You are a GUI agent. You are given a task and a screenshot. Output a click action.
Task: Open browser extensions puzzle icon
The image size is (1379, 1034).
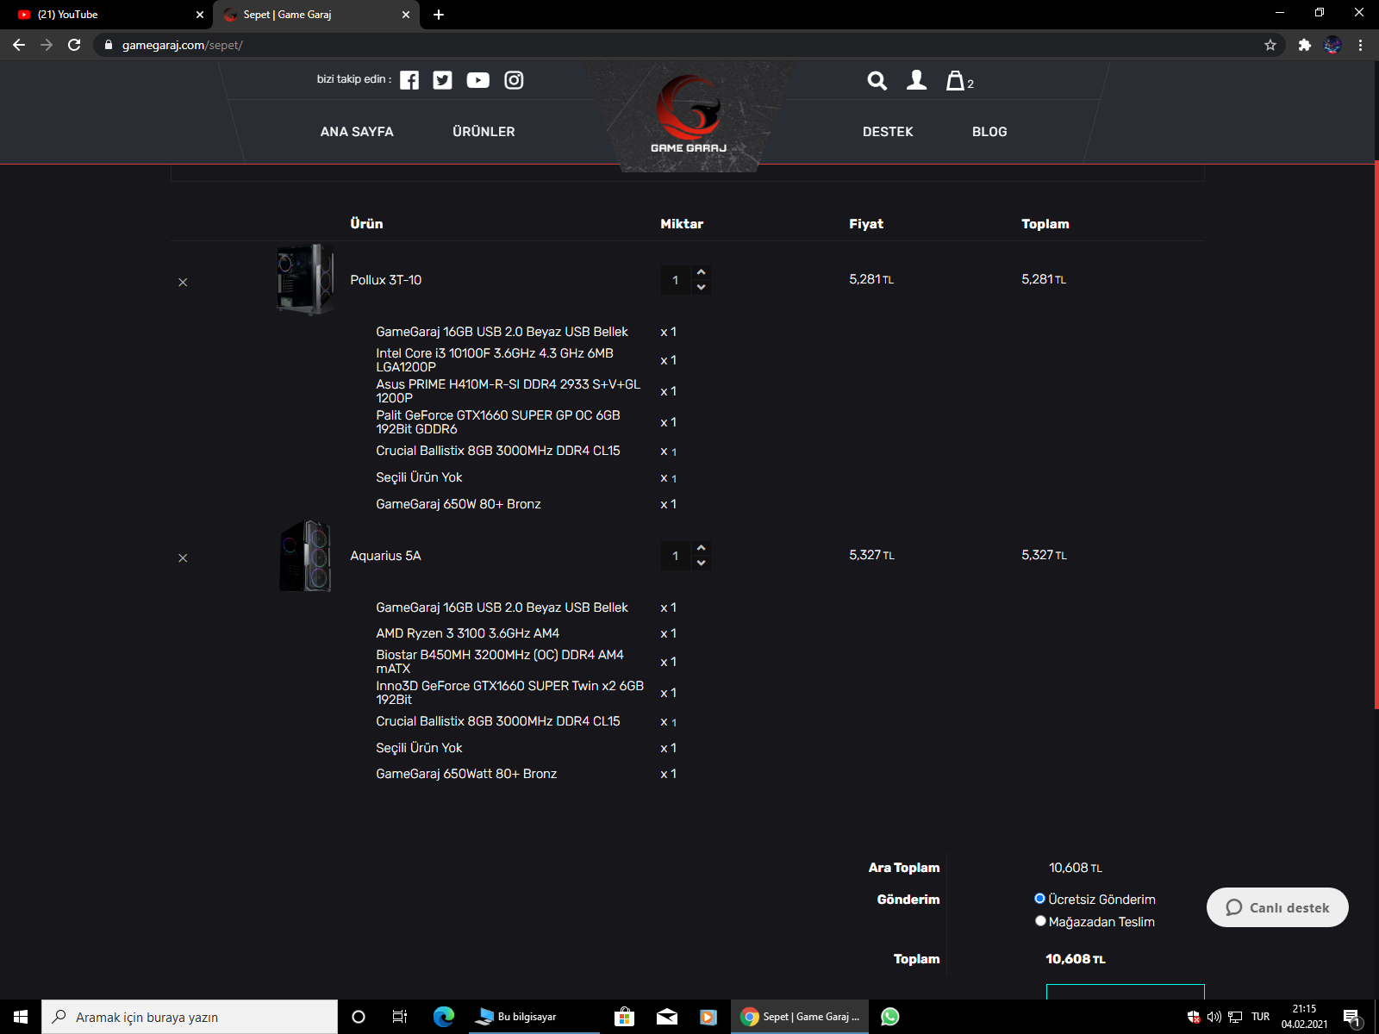pos(1305,45)
